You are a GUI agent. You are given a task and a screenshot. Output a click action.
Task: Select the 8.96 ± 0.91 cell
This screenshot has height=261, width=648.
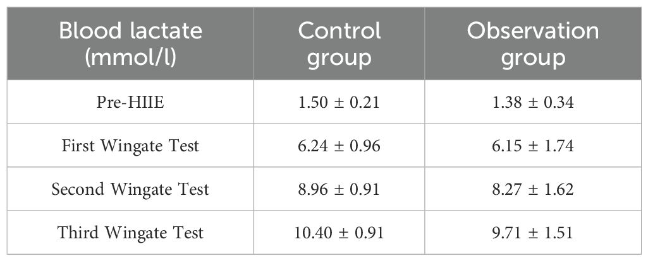point(339,189)
